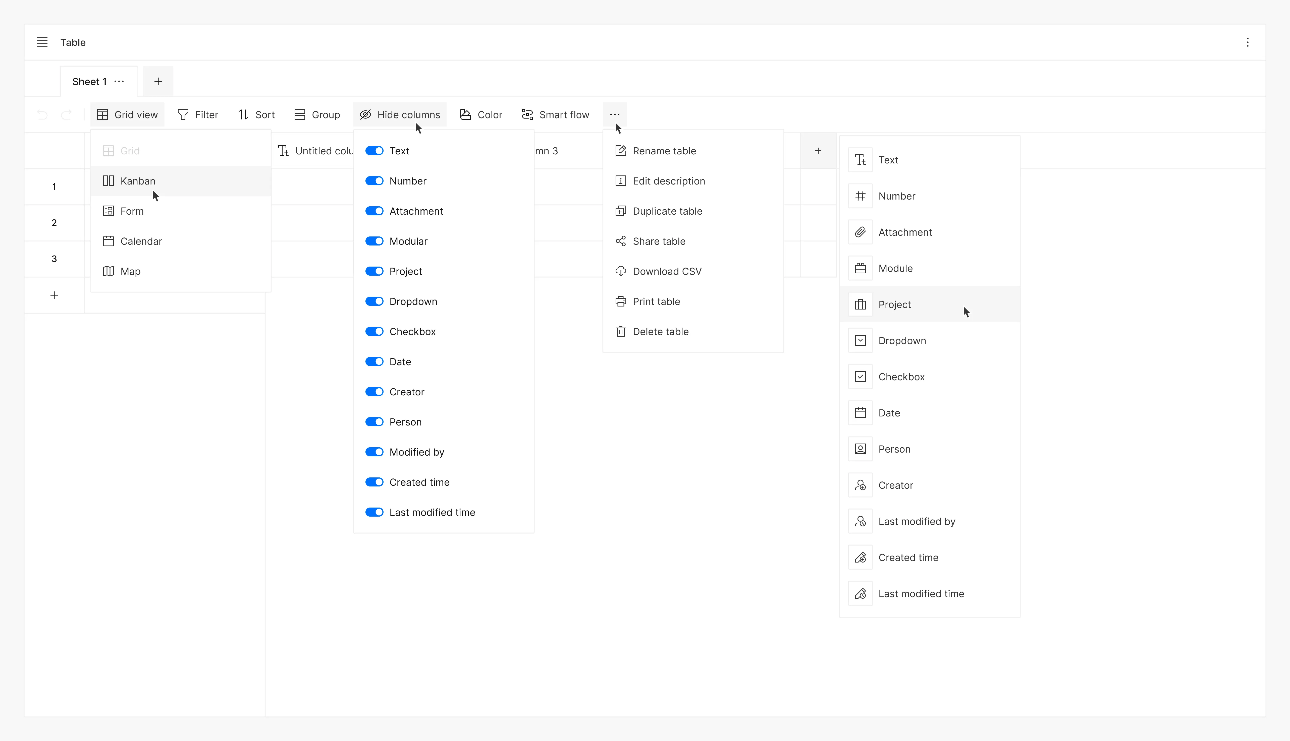The width and height of the screenshot is (1290, 741).
Task: Click the Number hash icon in field list
Action: [860, 196]
